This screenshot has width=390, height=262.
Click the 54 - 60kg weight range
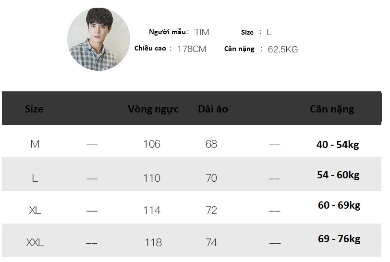point(338,175)
